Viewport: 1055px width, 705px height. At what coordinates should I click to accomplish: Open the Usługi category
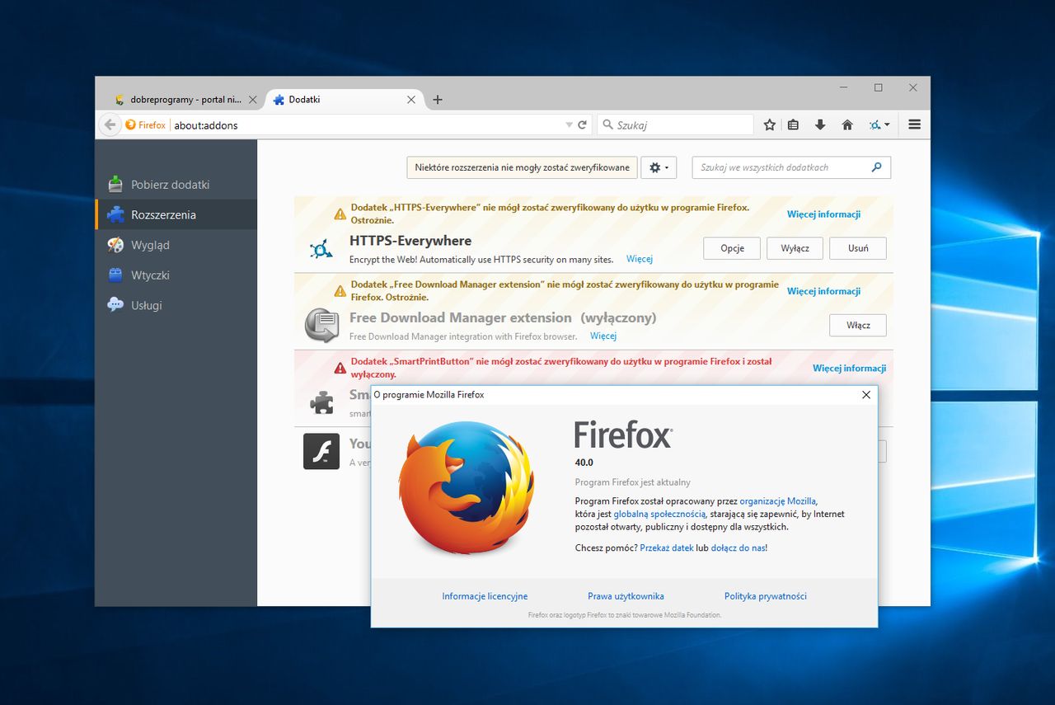(x=176, y=305)
